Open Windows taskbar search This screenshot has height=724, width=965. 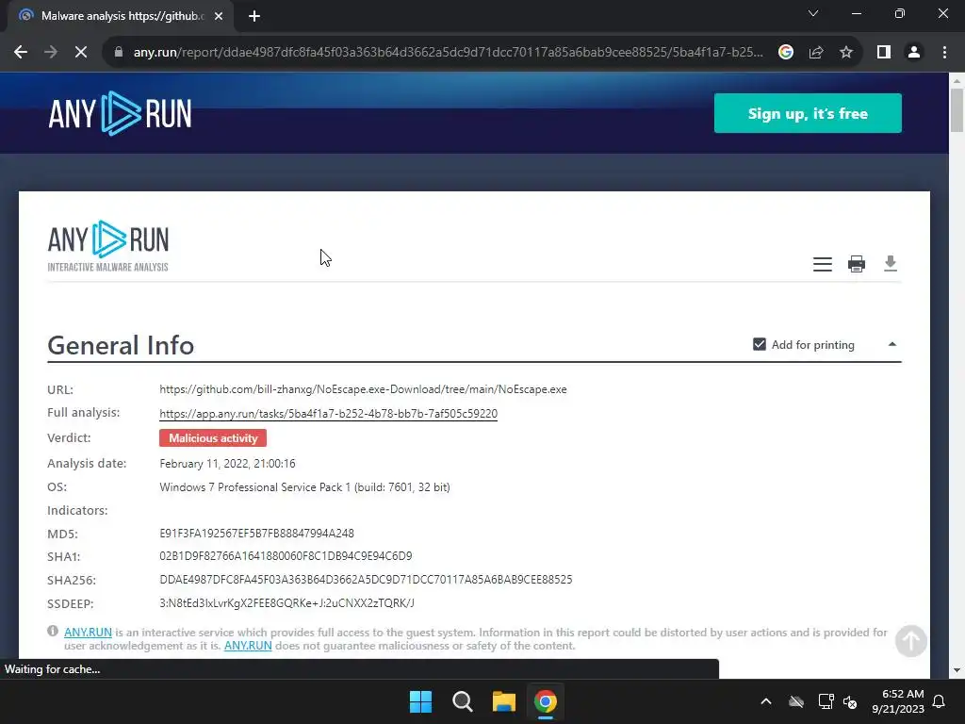click(462, 701)
